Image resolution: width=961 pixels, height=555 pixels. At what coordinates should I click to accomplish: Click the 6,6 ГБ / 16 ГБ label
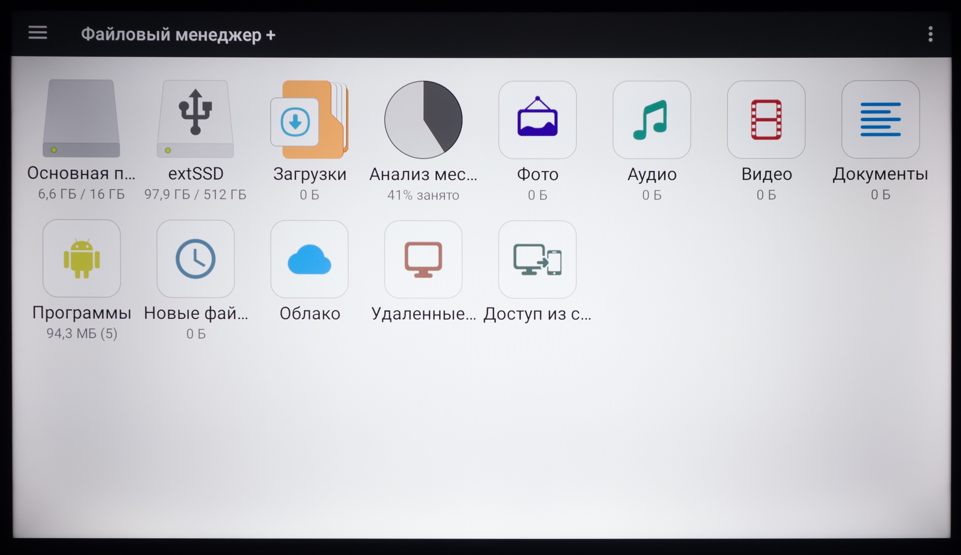coord(81,194)
